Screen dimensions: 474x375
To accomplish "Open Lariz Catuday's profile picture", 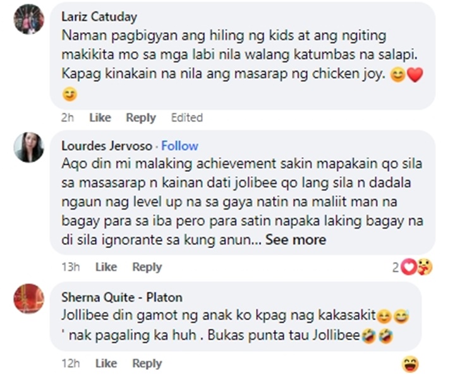I will coord(29,19).
